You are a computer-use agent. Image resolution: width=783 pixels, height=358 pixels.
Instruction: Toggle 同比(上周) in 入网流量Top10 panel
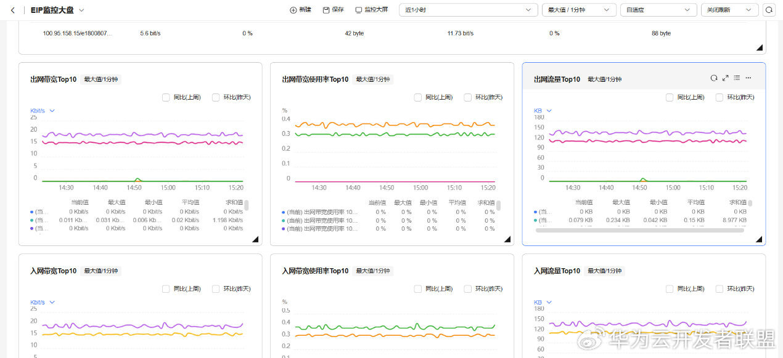pos(670,288)
